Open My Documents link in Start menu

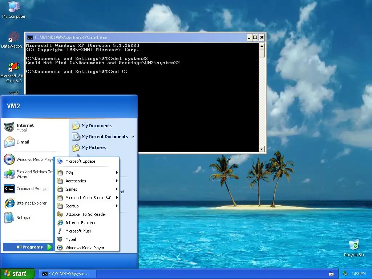[x=97, y=125]
